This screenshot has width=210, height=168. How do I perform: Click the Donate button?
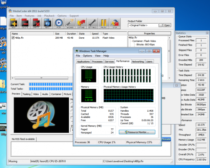click(166, 139)
